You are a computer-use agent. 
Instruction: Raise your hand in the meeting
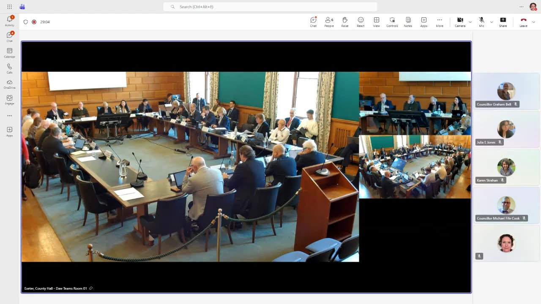coord(345,22)
